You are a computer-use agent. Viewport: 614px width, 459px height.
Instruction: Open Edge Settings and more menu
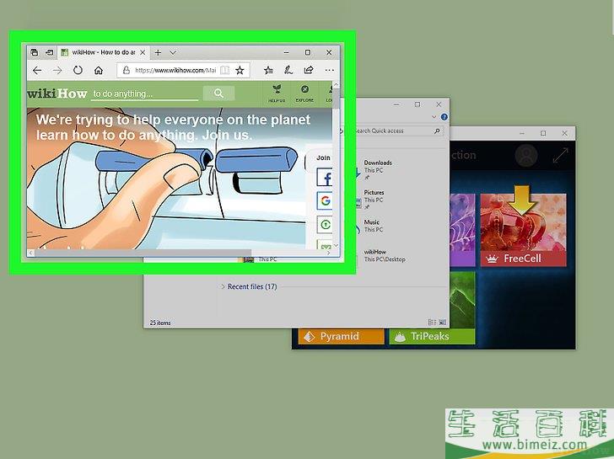pyautogui.click(x=329, y=71)
